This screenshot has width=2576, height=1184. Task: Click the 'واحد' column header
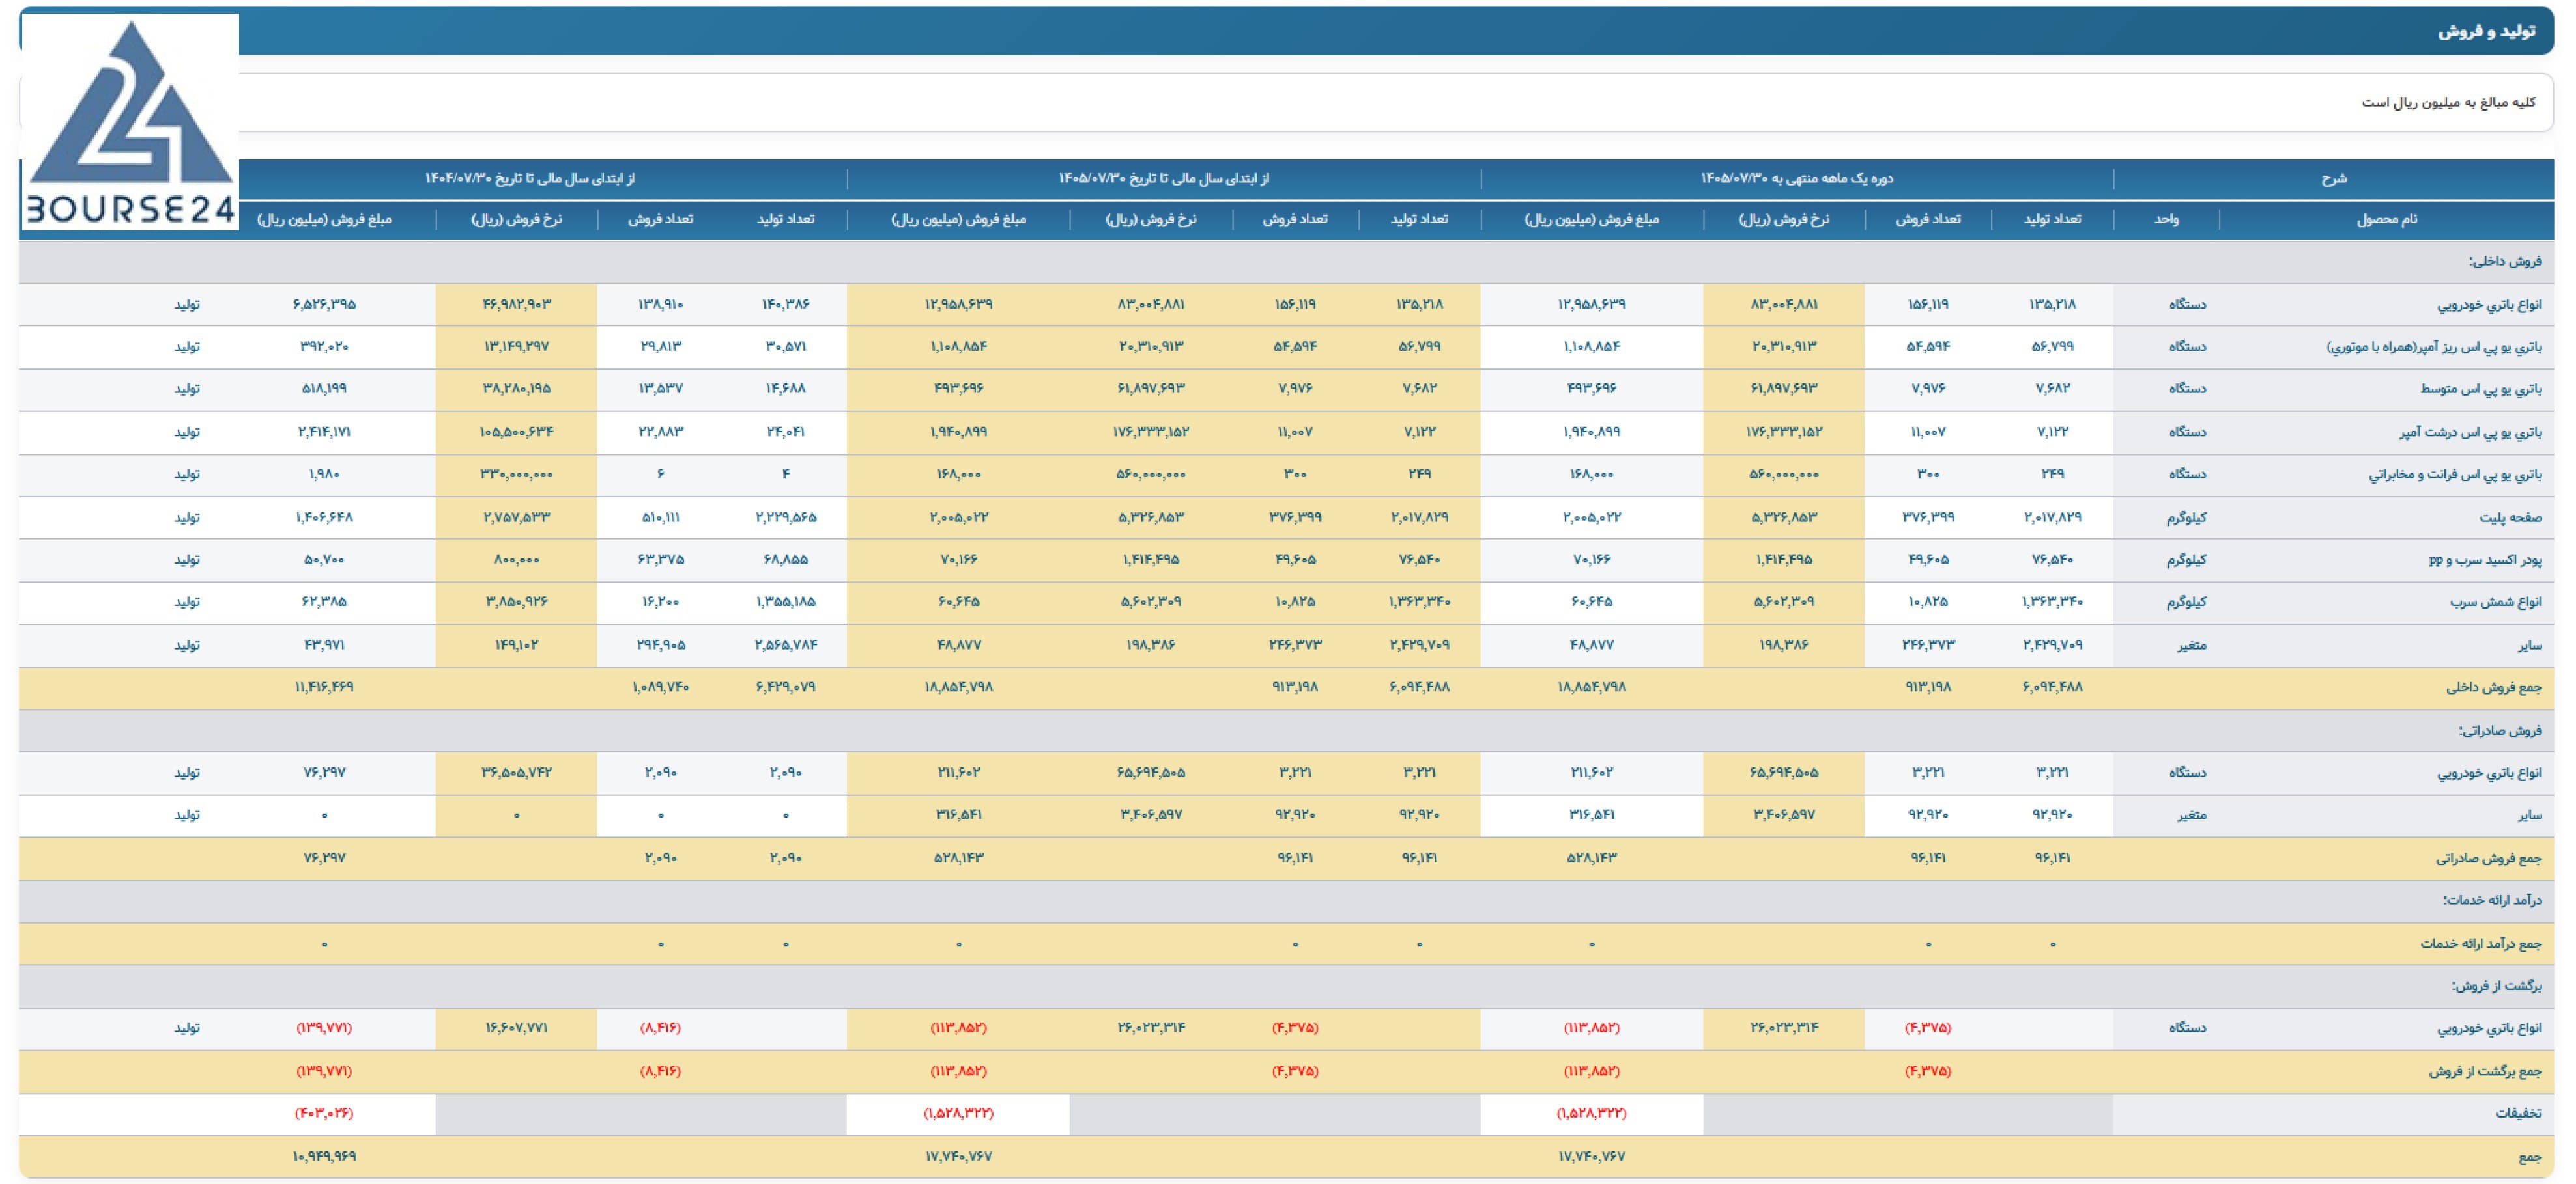tap(2166, 219)
